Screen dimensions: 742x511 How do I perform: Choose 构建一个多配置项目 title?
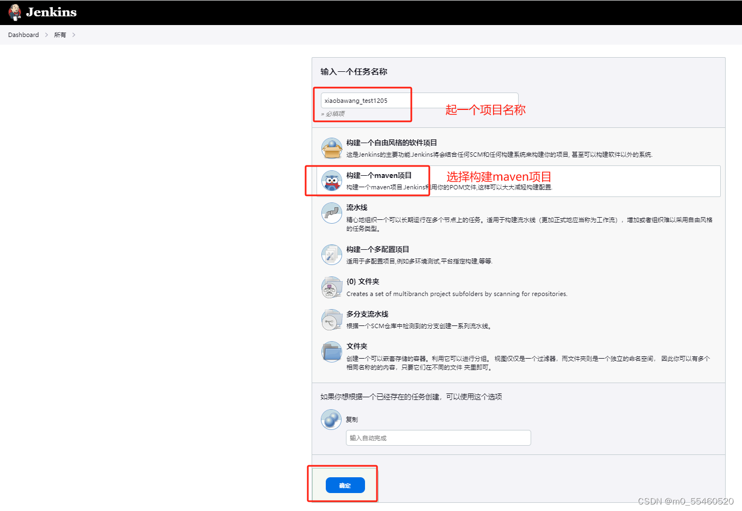378,249
